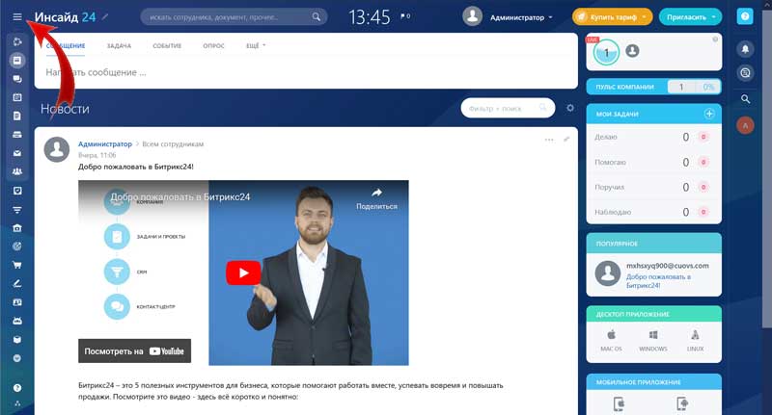
Task: Expand more sidebar items round arrow
Action: (17, 358)
